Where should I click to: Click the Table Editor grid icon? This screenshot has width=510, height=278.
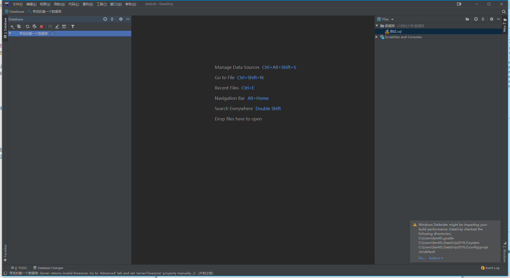click(x=50, y=26)
